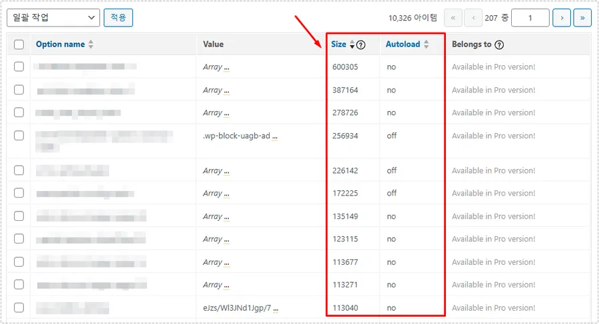Check the row with size 172225
This screenshot has width=599, height=324.
click(19, 193)
